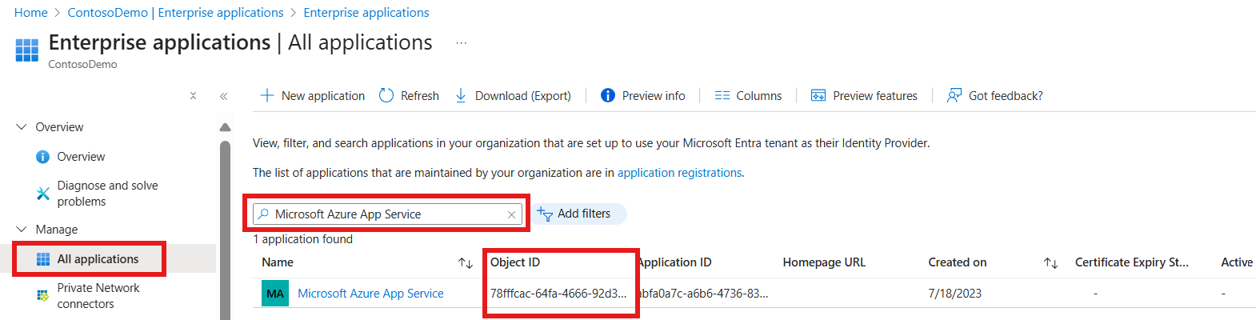Viewport: 1256px width, 320px height.
Task: Open the Columns chooser
Action: (748, 96)
